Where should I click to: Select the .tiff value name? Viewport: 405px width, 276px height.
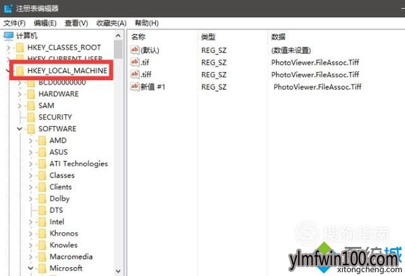tap(146, 75)
